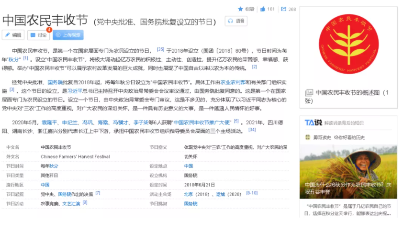Follow the 国务院 link in second paragraph
The height and width of the screenshot is (230, 402).
tap(55, 82)
